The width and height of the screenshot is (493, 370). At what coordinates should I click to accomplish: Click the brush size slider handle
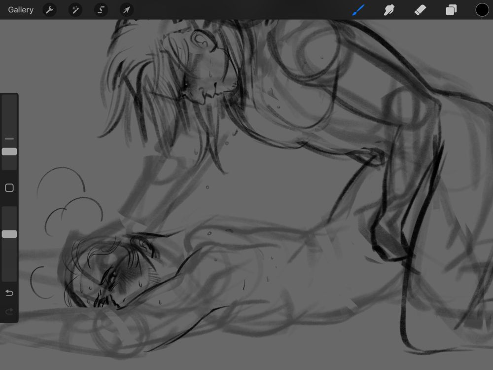9,151
